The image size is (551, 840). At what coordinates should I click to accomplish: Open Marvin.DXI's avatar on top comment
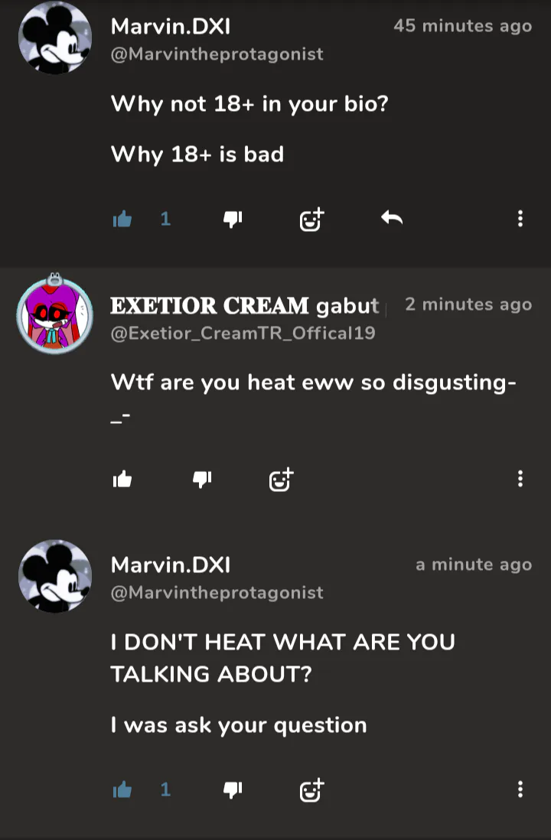pos(55,37)
